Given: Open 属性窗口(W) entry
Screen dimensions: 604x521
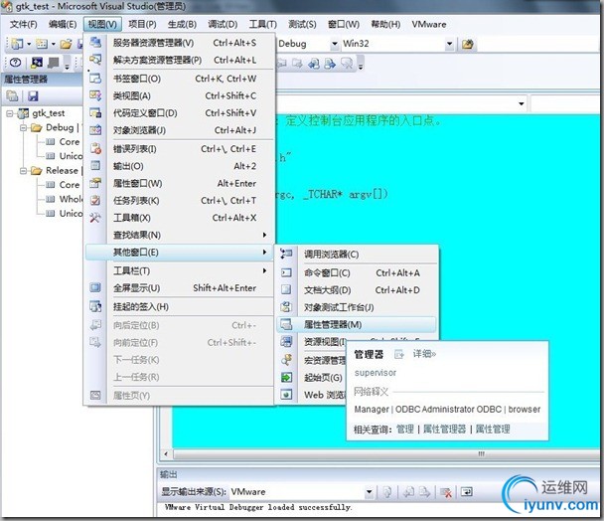Looking at the screenshot, I should coord(180,184).
